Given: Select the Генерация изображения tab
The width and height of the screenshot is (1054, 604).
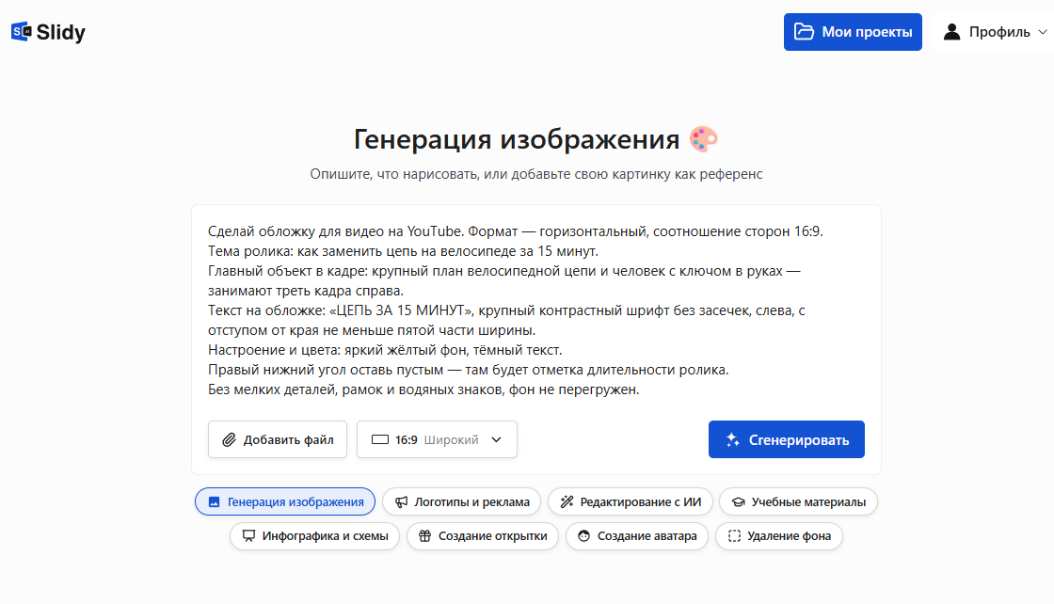Looking at the screenshot, I should point(285,501).
